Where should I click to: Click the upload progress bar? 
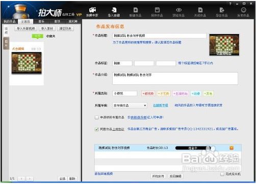[193, 148]
